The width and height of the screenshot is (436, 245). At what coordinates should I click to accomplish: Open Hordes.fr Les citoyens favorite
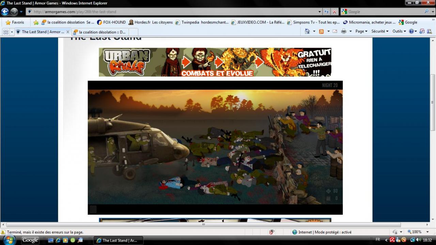151,22
